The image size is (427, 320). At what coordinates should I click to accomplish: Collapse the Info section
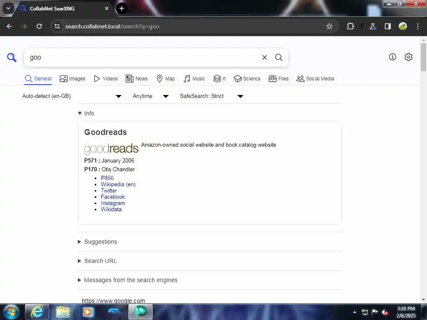[x=86, y=113]
